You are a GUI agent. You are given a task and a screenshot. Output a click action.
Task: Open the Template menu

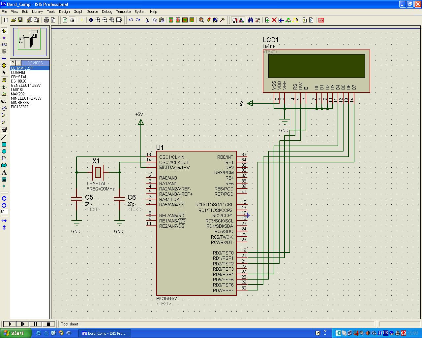click(x=123, y=12)
